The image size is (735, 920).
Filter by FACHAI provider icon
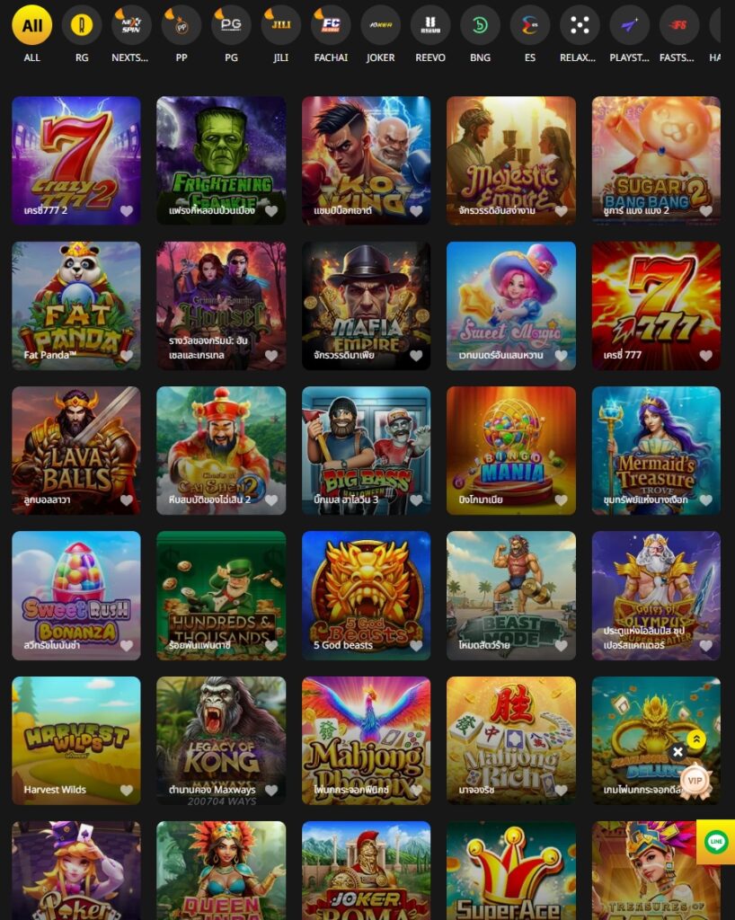tap(331, 25)
